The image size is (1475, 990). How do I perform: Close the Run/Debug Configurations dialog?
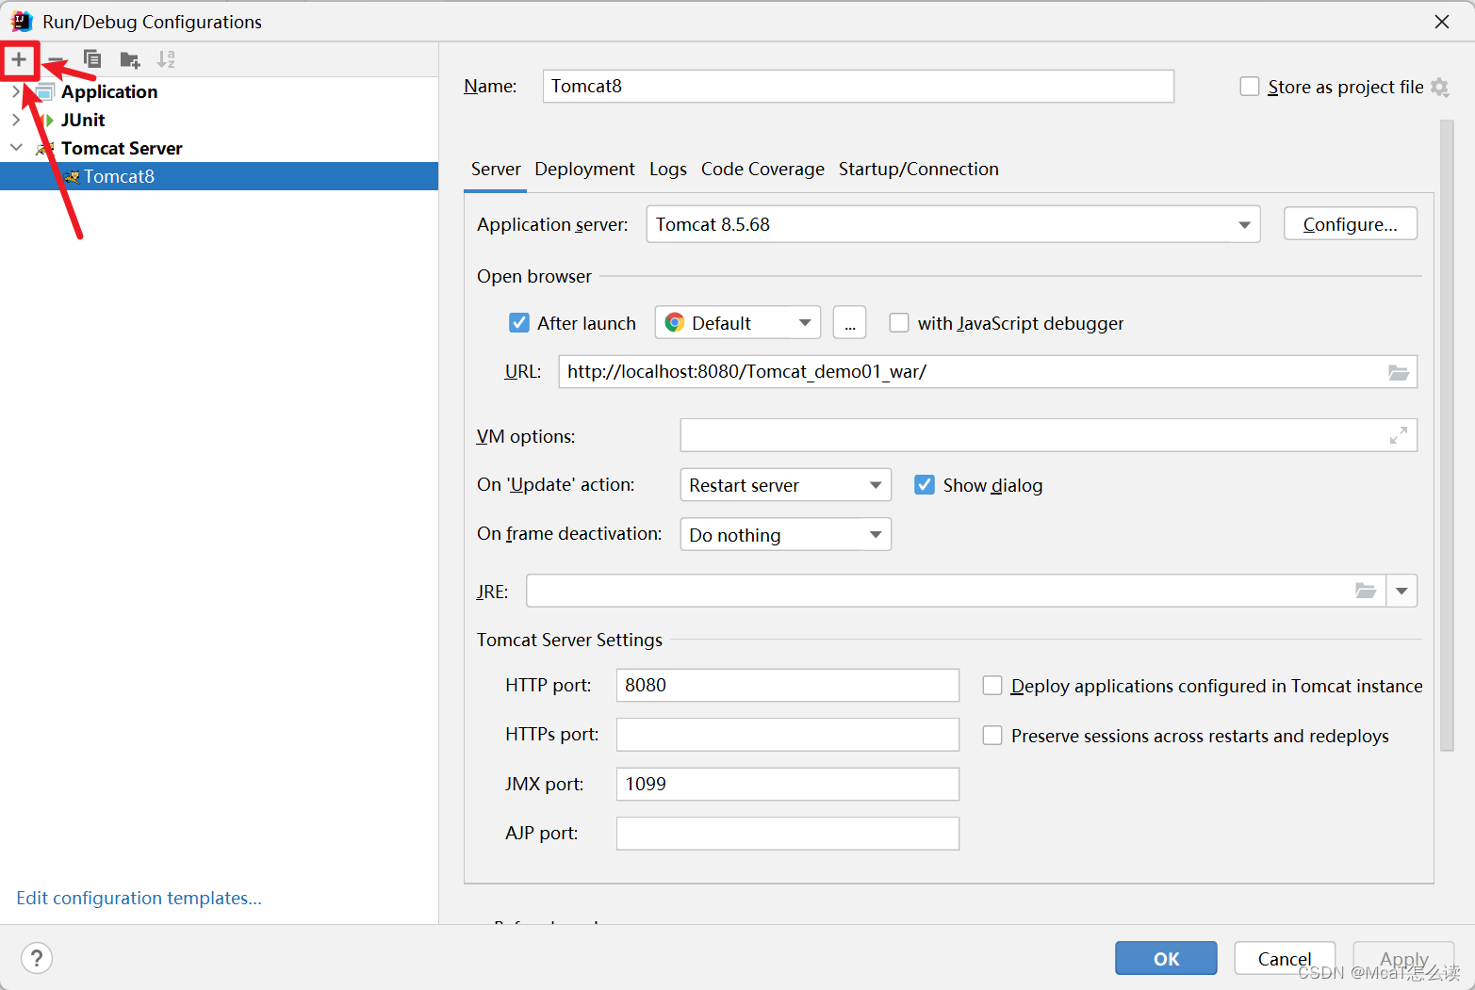pos(1442,22)
